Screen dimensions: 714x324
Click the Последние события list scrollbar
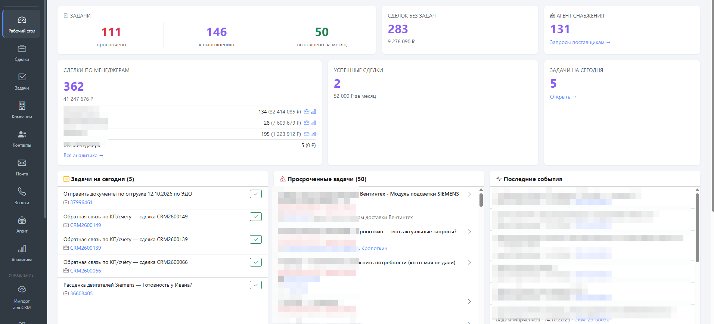697,228
